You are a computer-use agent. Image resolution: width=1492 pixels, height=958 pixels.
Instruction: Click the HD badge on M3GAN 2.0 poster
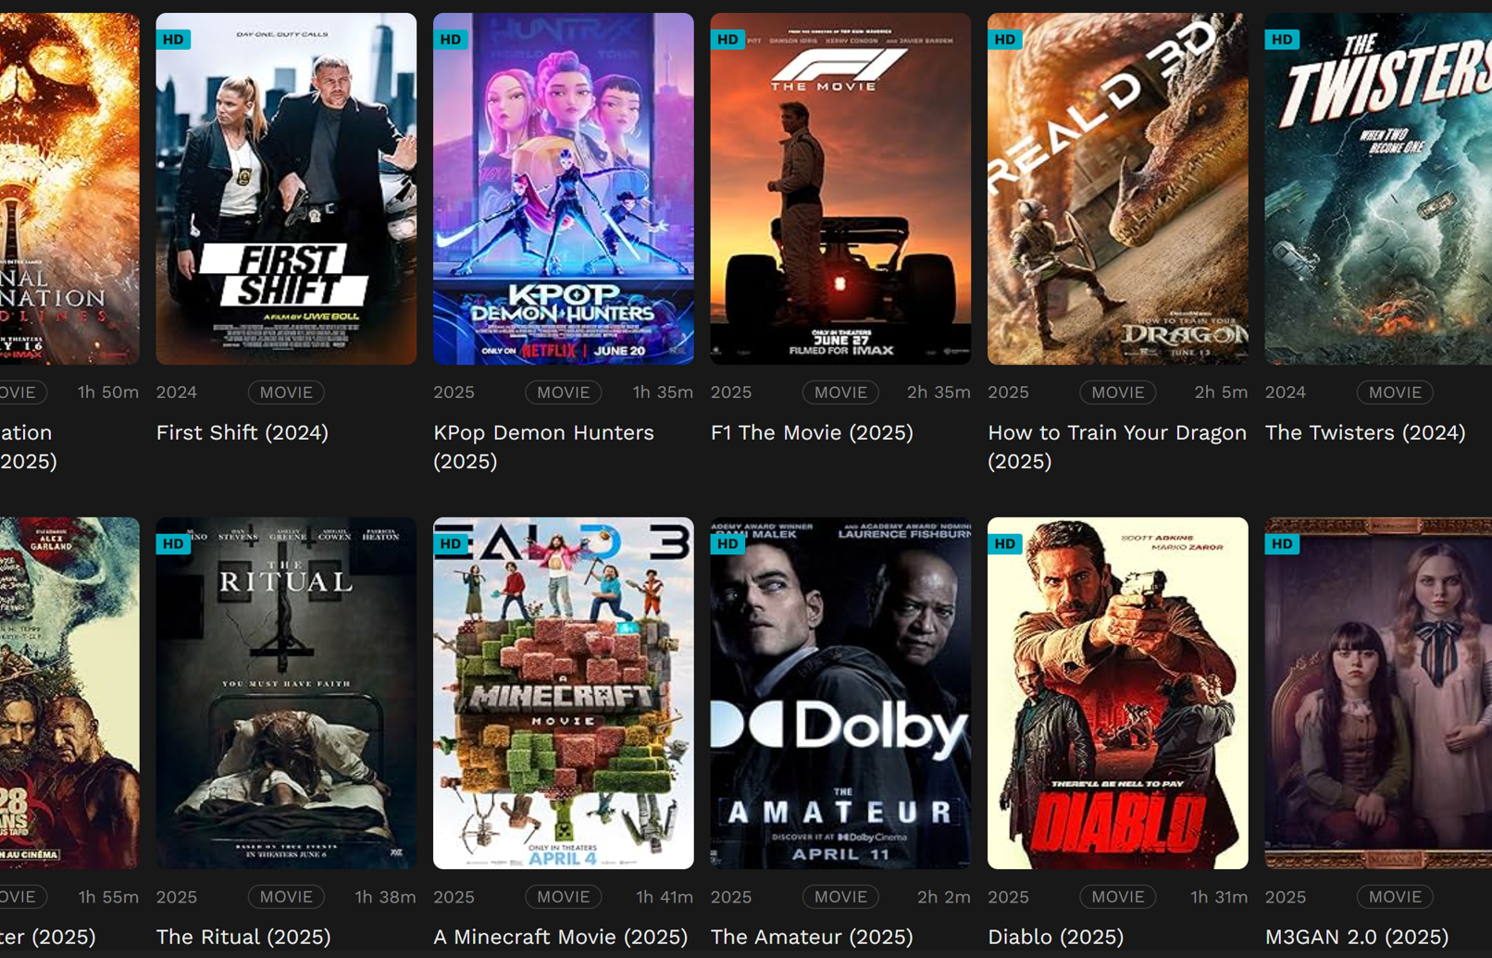click(1282, 543)
